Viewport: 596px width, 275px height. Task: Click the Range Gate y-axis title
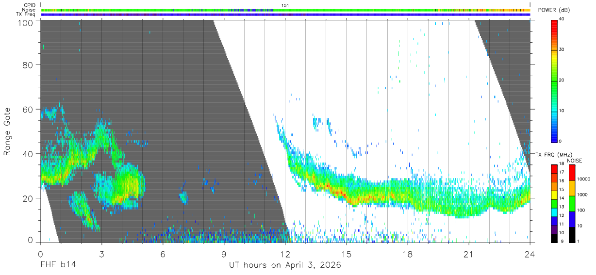(8, 131)
